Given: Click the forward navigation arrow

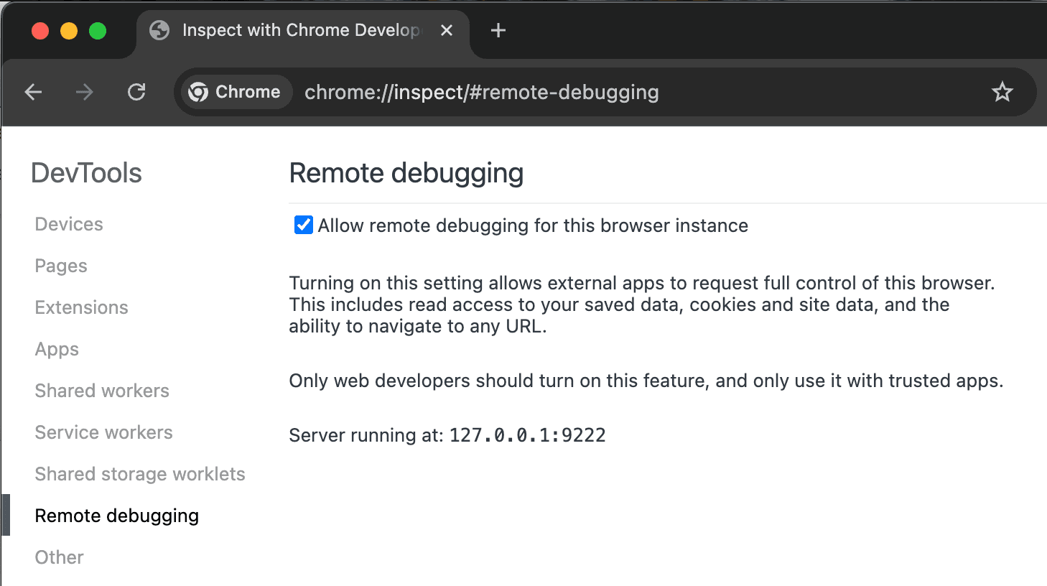Looking at the screenshot, I should (84, 92).
